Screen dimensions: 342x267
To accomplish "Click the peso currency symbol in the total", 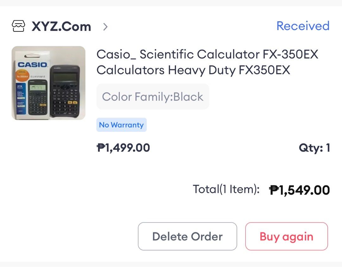I will [273, 189].
